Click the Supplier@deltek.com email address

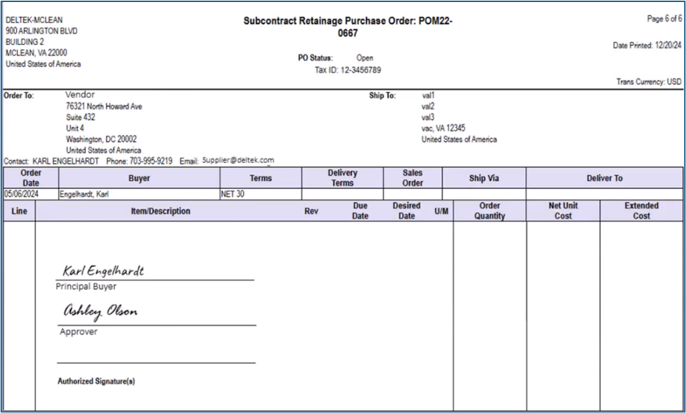(238, 161)
